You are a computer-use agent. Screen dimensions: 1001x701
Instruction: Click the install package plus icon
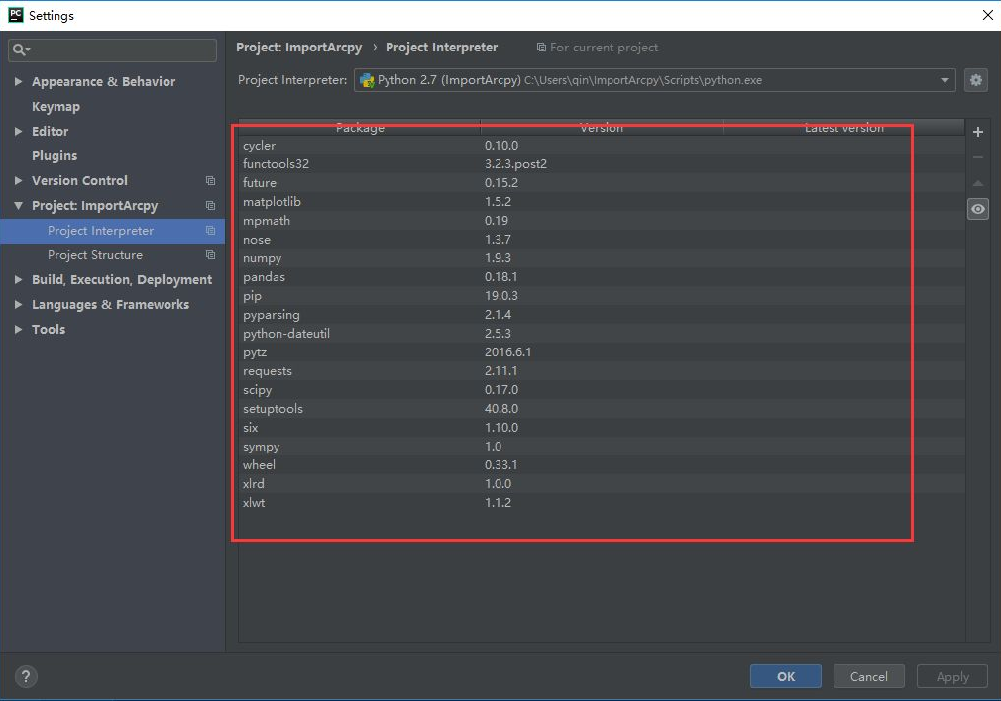(977, 132)
